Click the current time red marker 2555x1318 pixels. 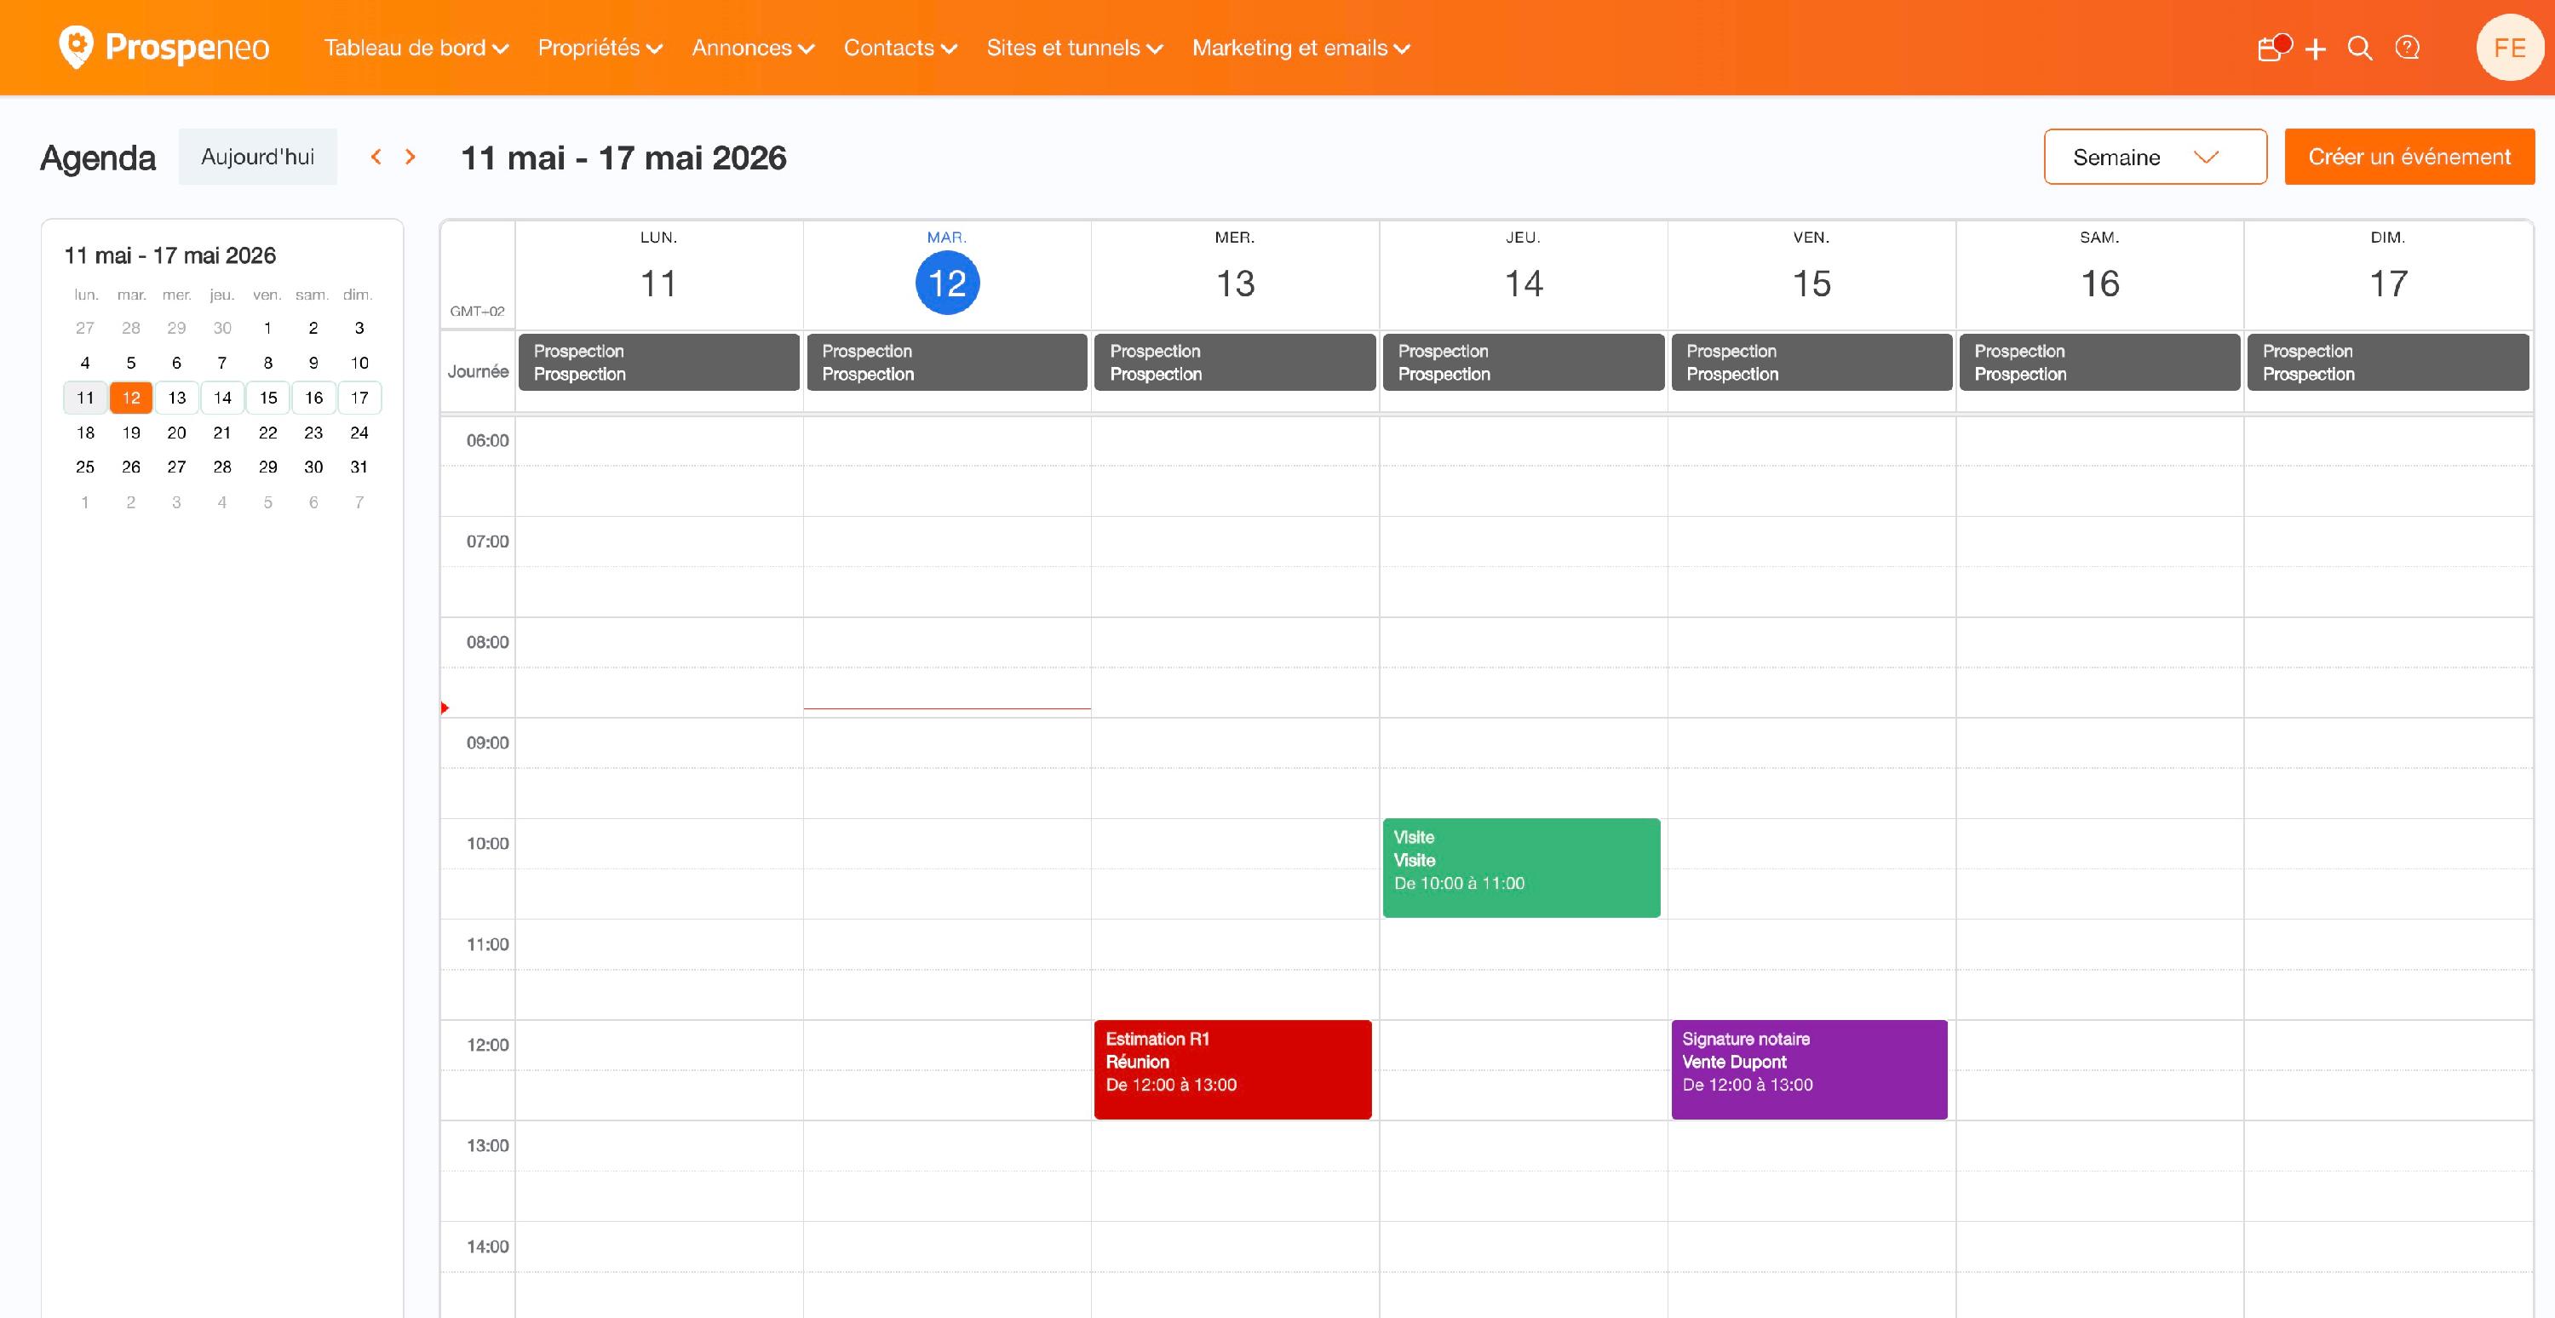(x=445, y=707)
